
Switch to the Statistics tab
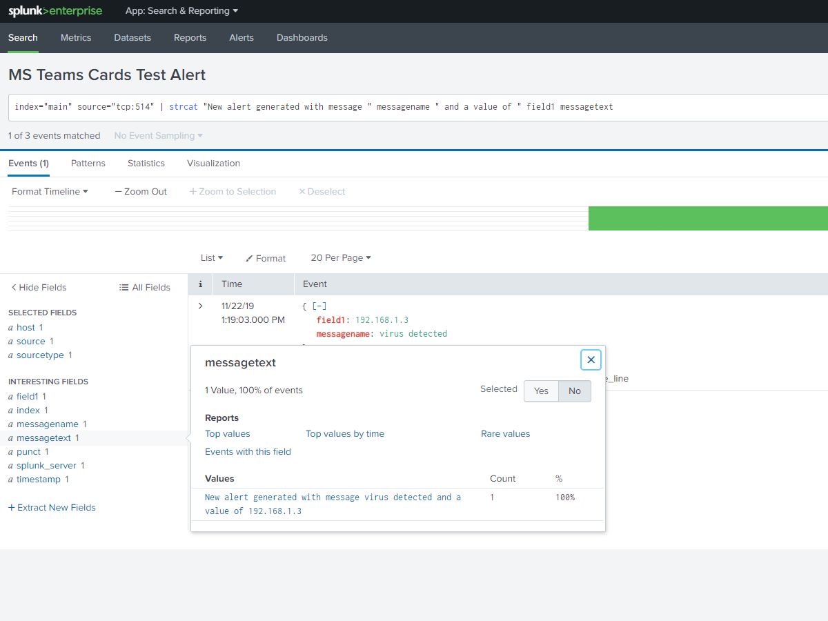coord(146,164)
